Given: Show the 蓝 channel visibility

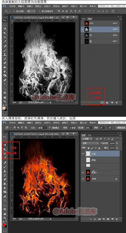Looking at the screenshot, I should (83, 41).
